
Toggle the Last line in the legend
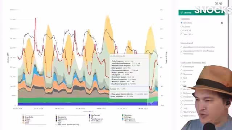coord(58,123)
